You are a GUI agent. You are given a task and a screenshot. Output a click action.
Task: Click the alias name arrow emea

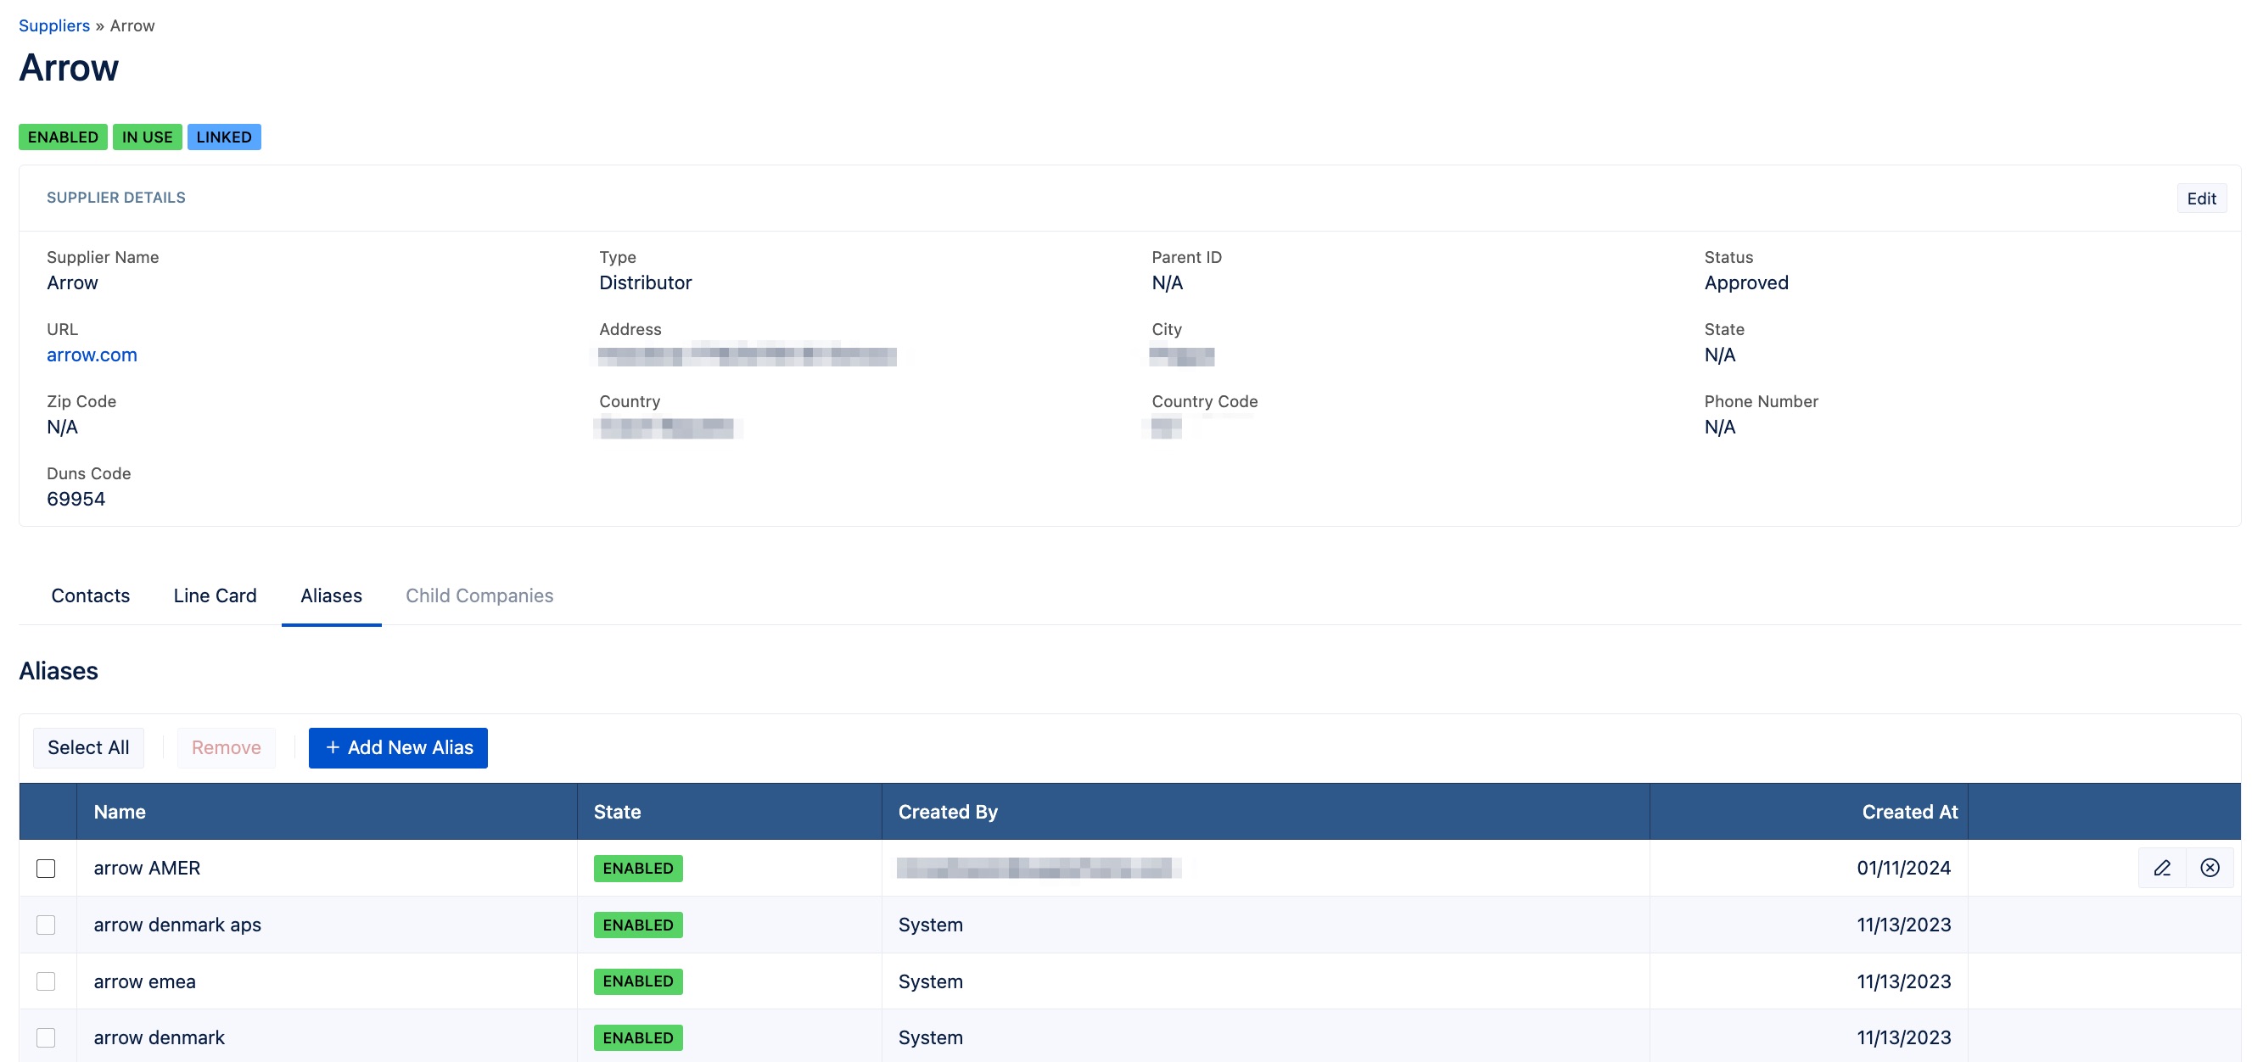tap(145, 981)
